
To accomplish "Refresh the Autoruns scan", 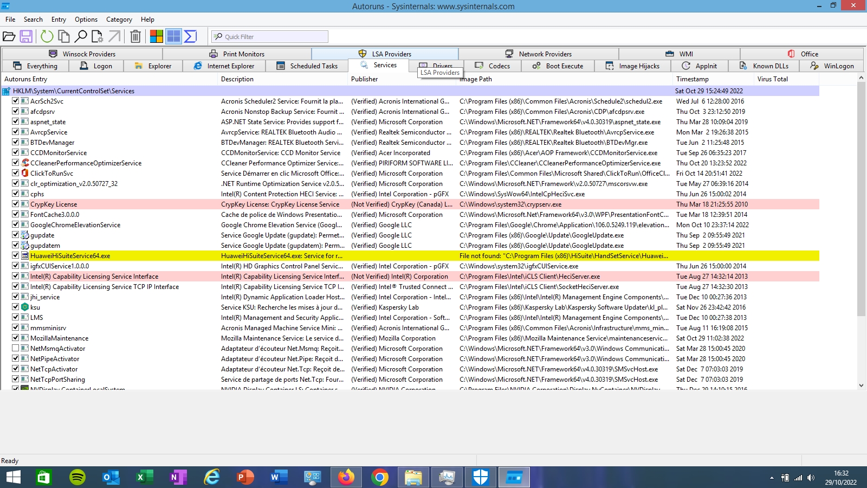I will point(47,36).
